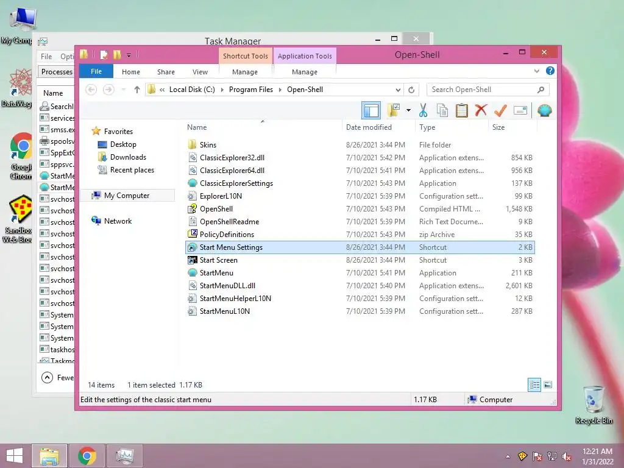The height and width of the screenshot is (468, 624).
Task: Select ClassicExplorerSettings application
Action: click(x=360, y=183)
